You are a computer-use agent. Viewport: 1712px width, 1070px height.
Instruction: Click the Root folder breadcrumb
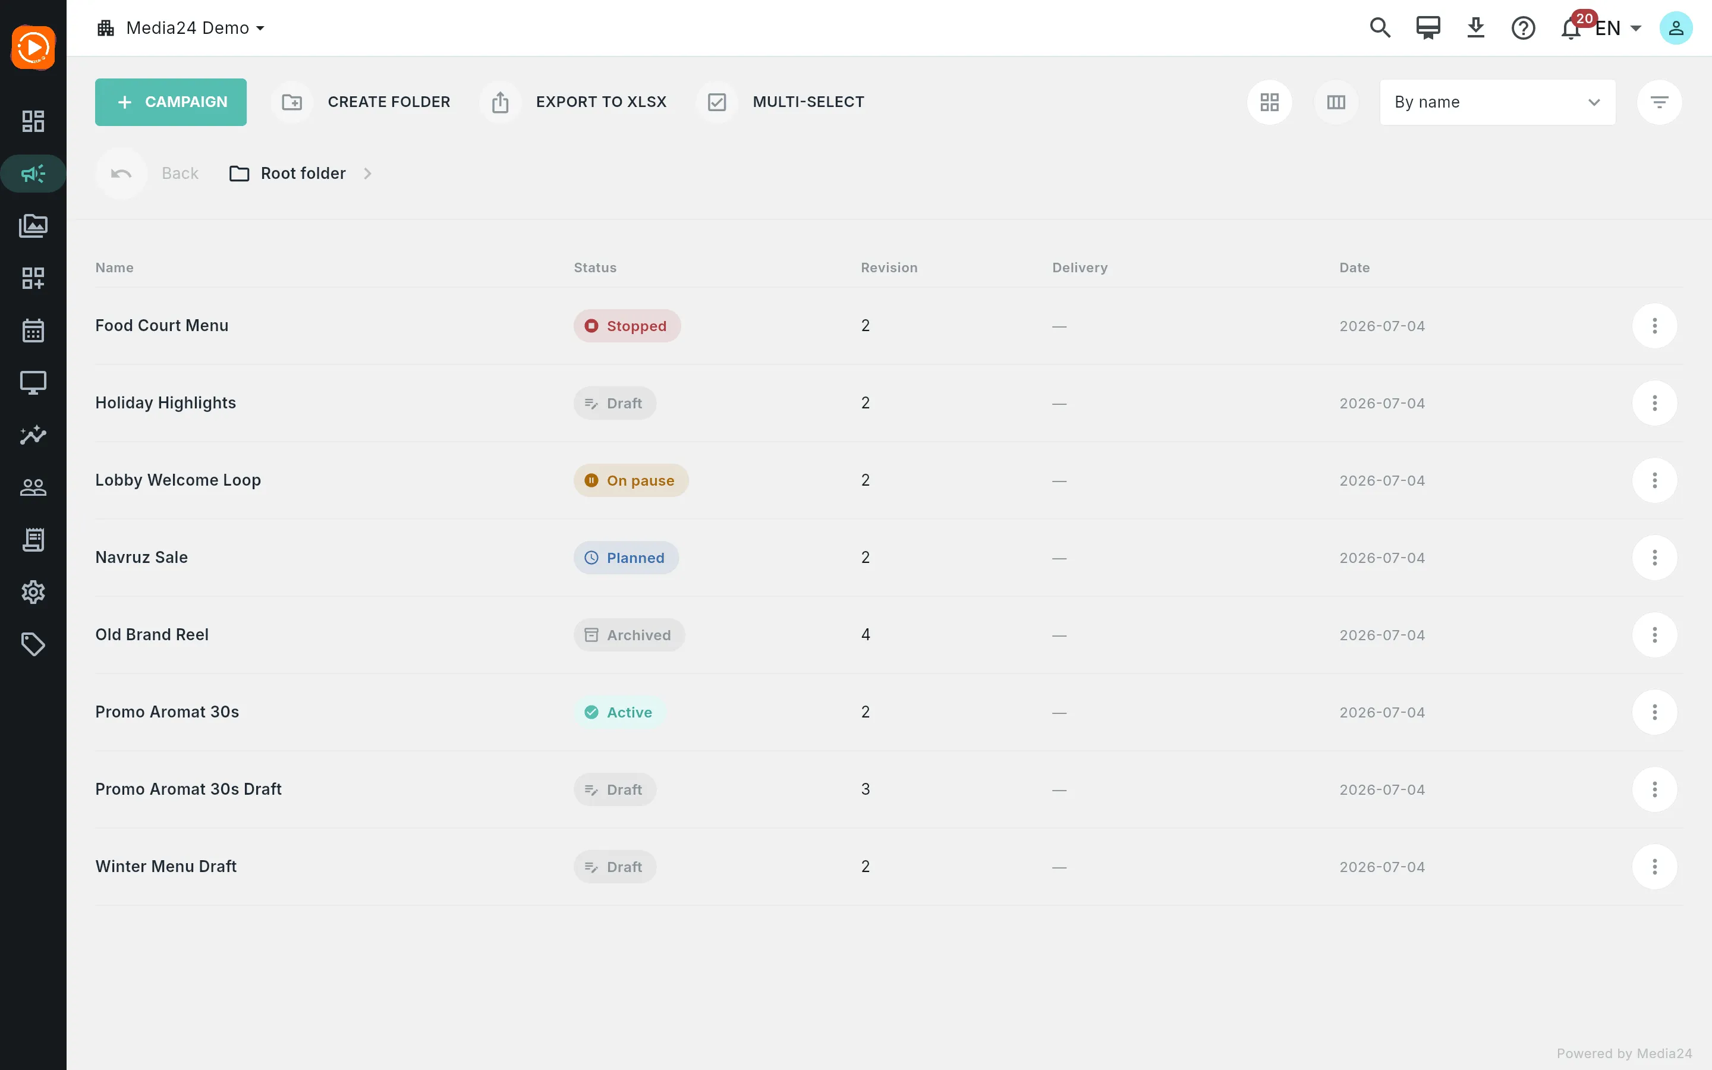(x=288, y=174)
